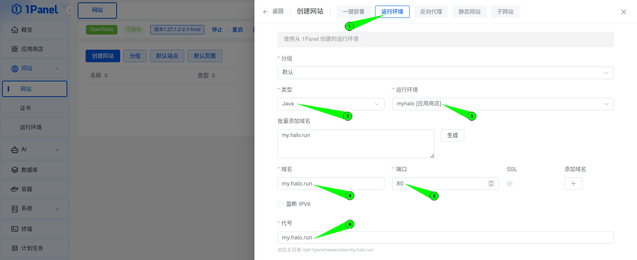This screenshot has width=637, height=260.
Task: Open 计划任务 in the sidebar
Action: click(35, 248)
